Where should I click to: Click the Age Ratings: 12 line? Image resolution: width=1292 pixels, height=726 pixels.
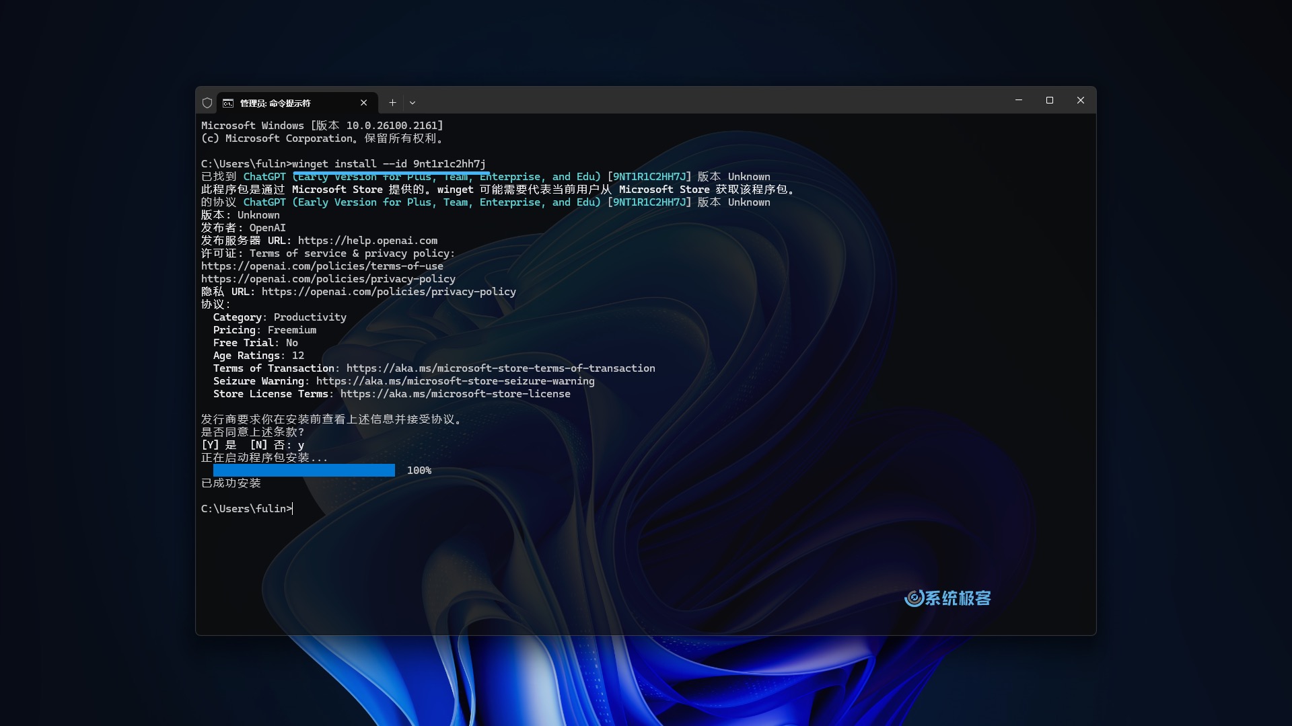point(258,356)
